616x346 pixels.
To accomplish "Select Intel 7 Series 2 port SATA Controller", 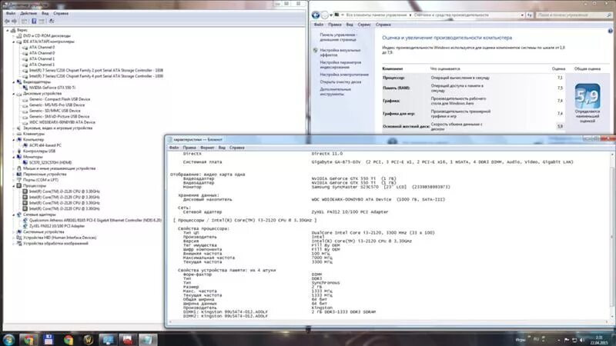I will [x=95, y=71].
